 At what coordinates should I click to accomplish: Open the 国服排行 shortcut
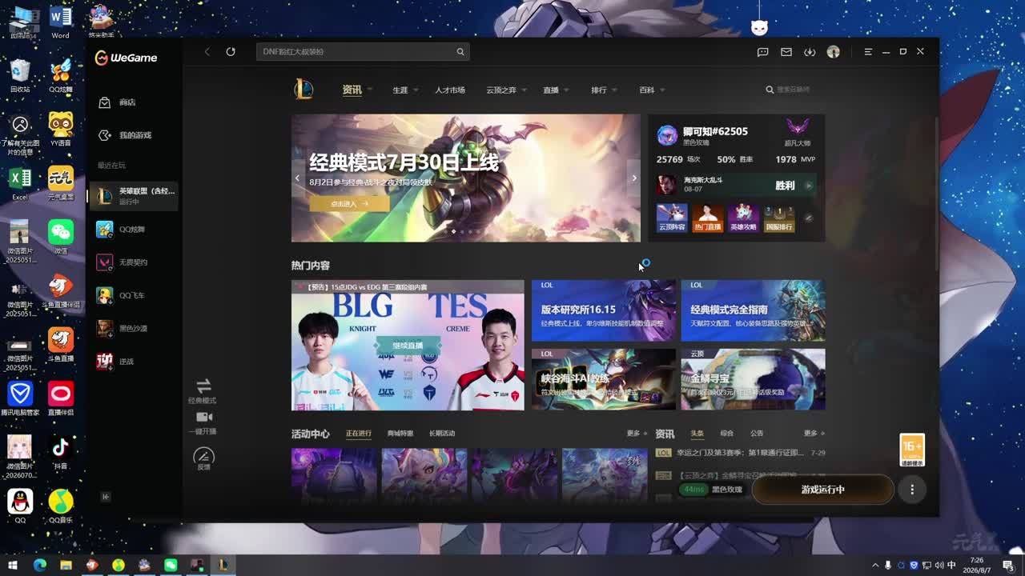[x=779, y=218]
